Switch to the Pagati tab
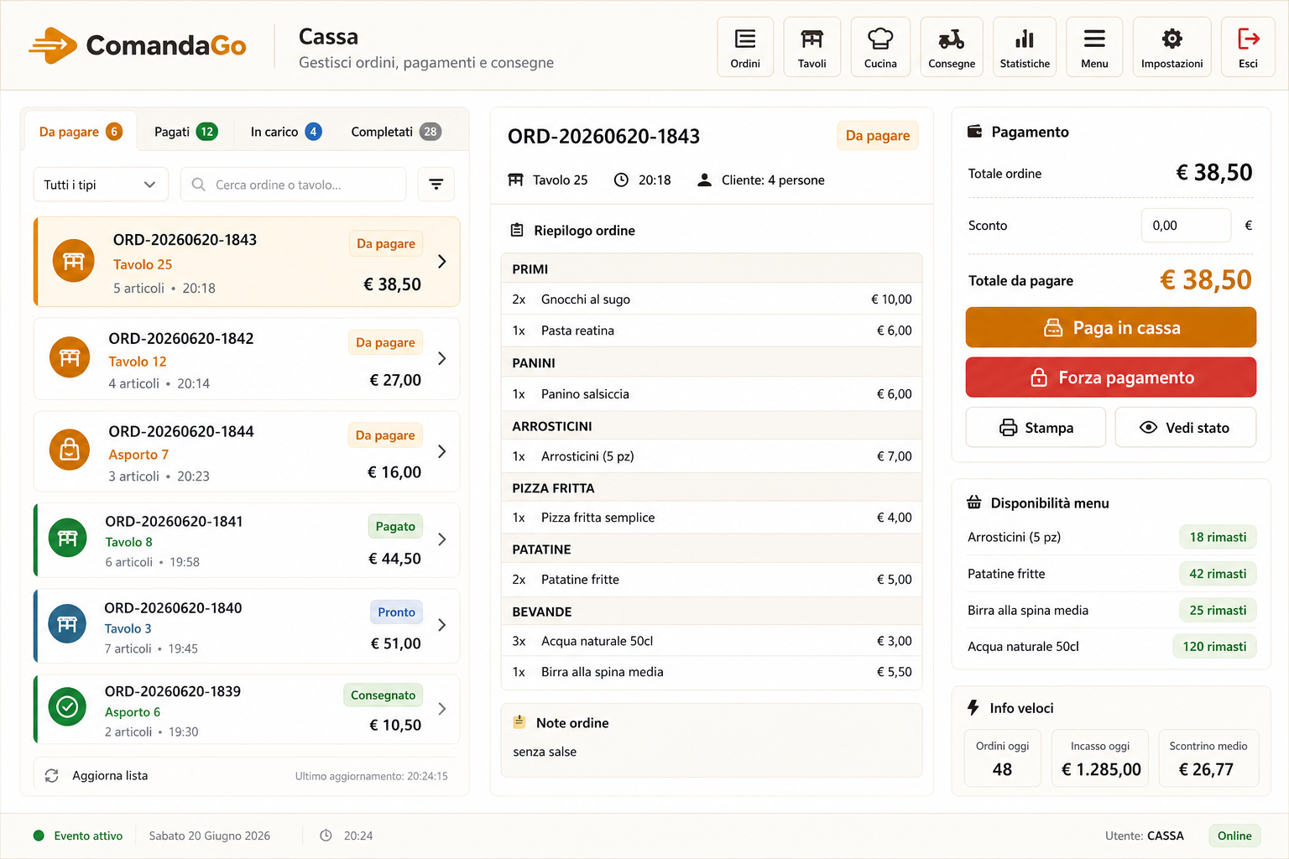Screen dimensions: 1289x859 pyautogui.click(x=185, y=132)
